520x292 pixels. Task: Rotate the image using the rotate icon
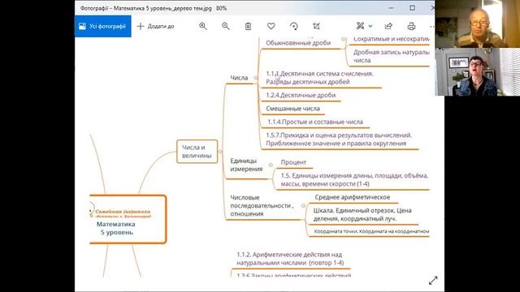pyautogui.click(x=294, y=26)
